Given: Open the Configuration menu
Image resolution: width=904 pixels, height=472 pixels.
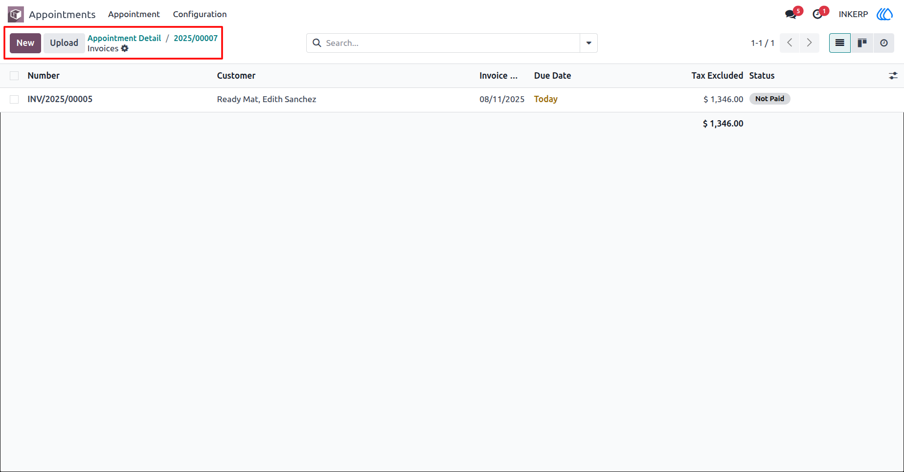Looking at the screenshot, I should click(200, 14).
